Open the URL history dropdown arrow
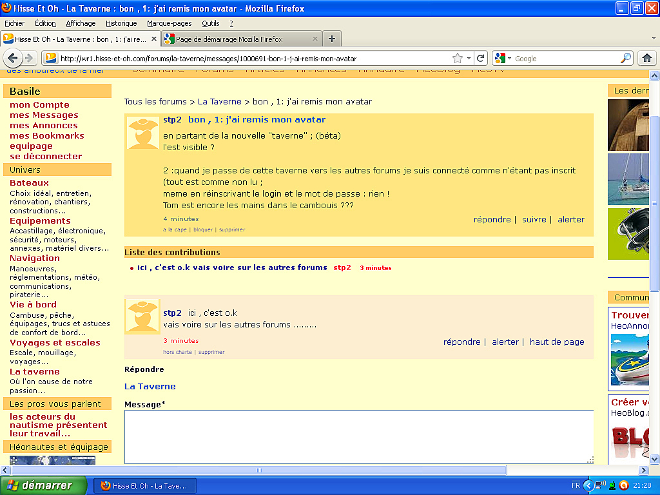This screenshot has height=495, width=660. click(x=469, y=58)
